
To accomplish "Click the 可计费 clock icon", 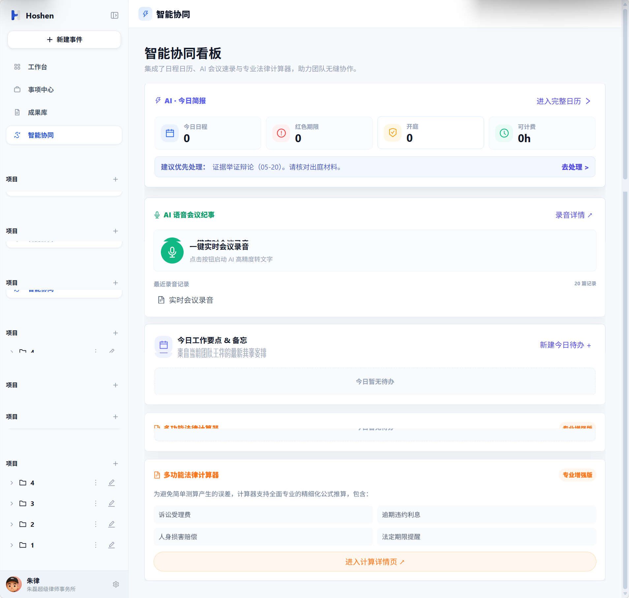I will click(x=504, y=133).
